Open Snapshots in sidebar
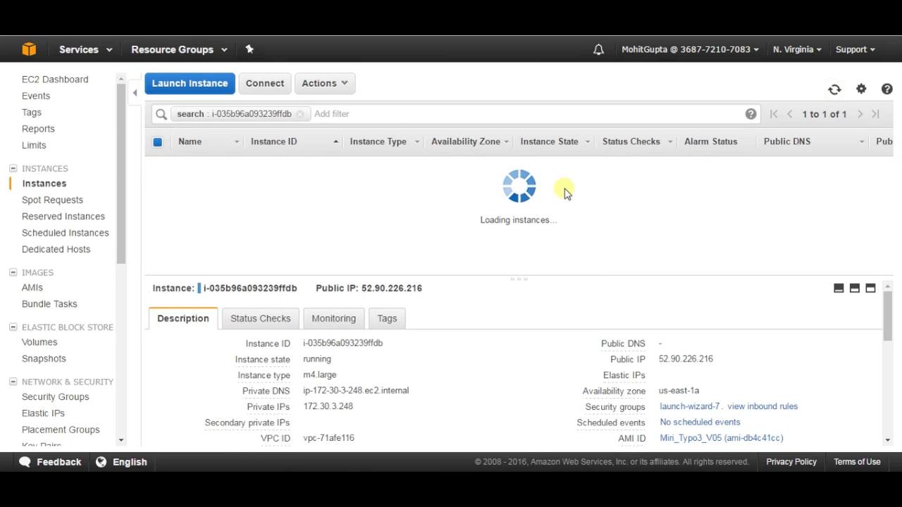Viewport: 902px width, 507px height. pos(44,358)
